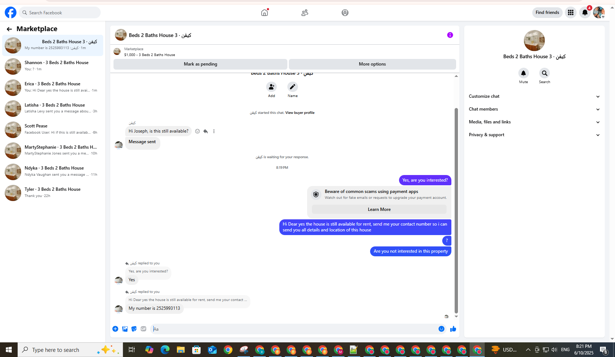Open the Tyler conversation
The width and height of the screenshot is (615, 357).
click(x=53, y=193)
